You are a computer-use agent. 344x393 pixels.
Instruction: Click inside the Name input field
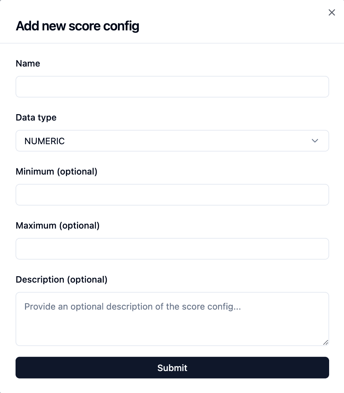click(172, 87)
